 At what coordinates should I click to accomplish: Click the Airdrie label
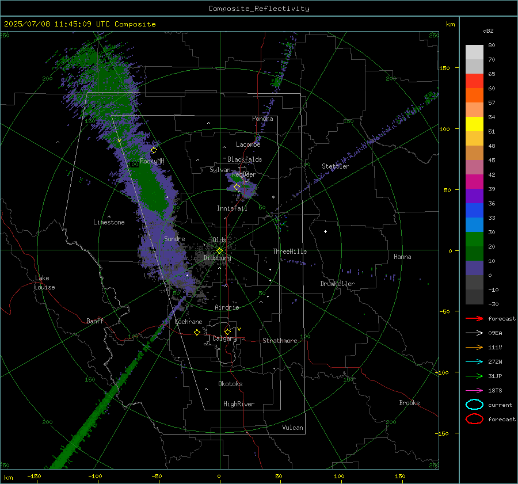(227, 307)
